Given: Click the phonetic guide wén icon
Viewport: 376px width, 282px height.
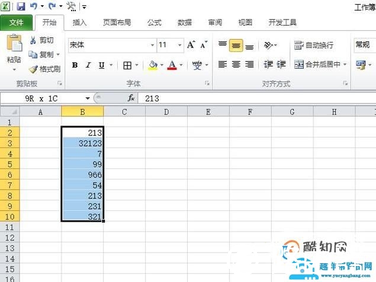Looking at the screenshot, I should [197, 65].
